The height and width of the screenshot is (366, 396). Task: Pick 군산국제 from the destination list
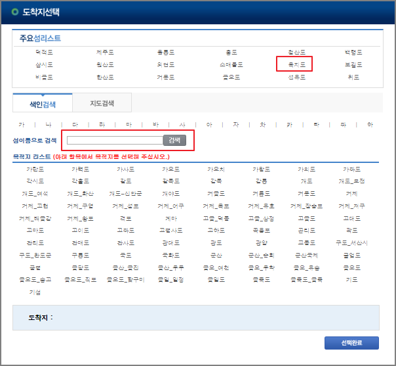click(x=307, y=255)
